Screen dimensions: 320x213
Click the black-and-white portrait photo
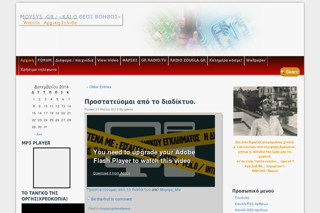[x=265, y=111]
